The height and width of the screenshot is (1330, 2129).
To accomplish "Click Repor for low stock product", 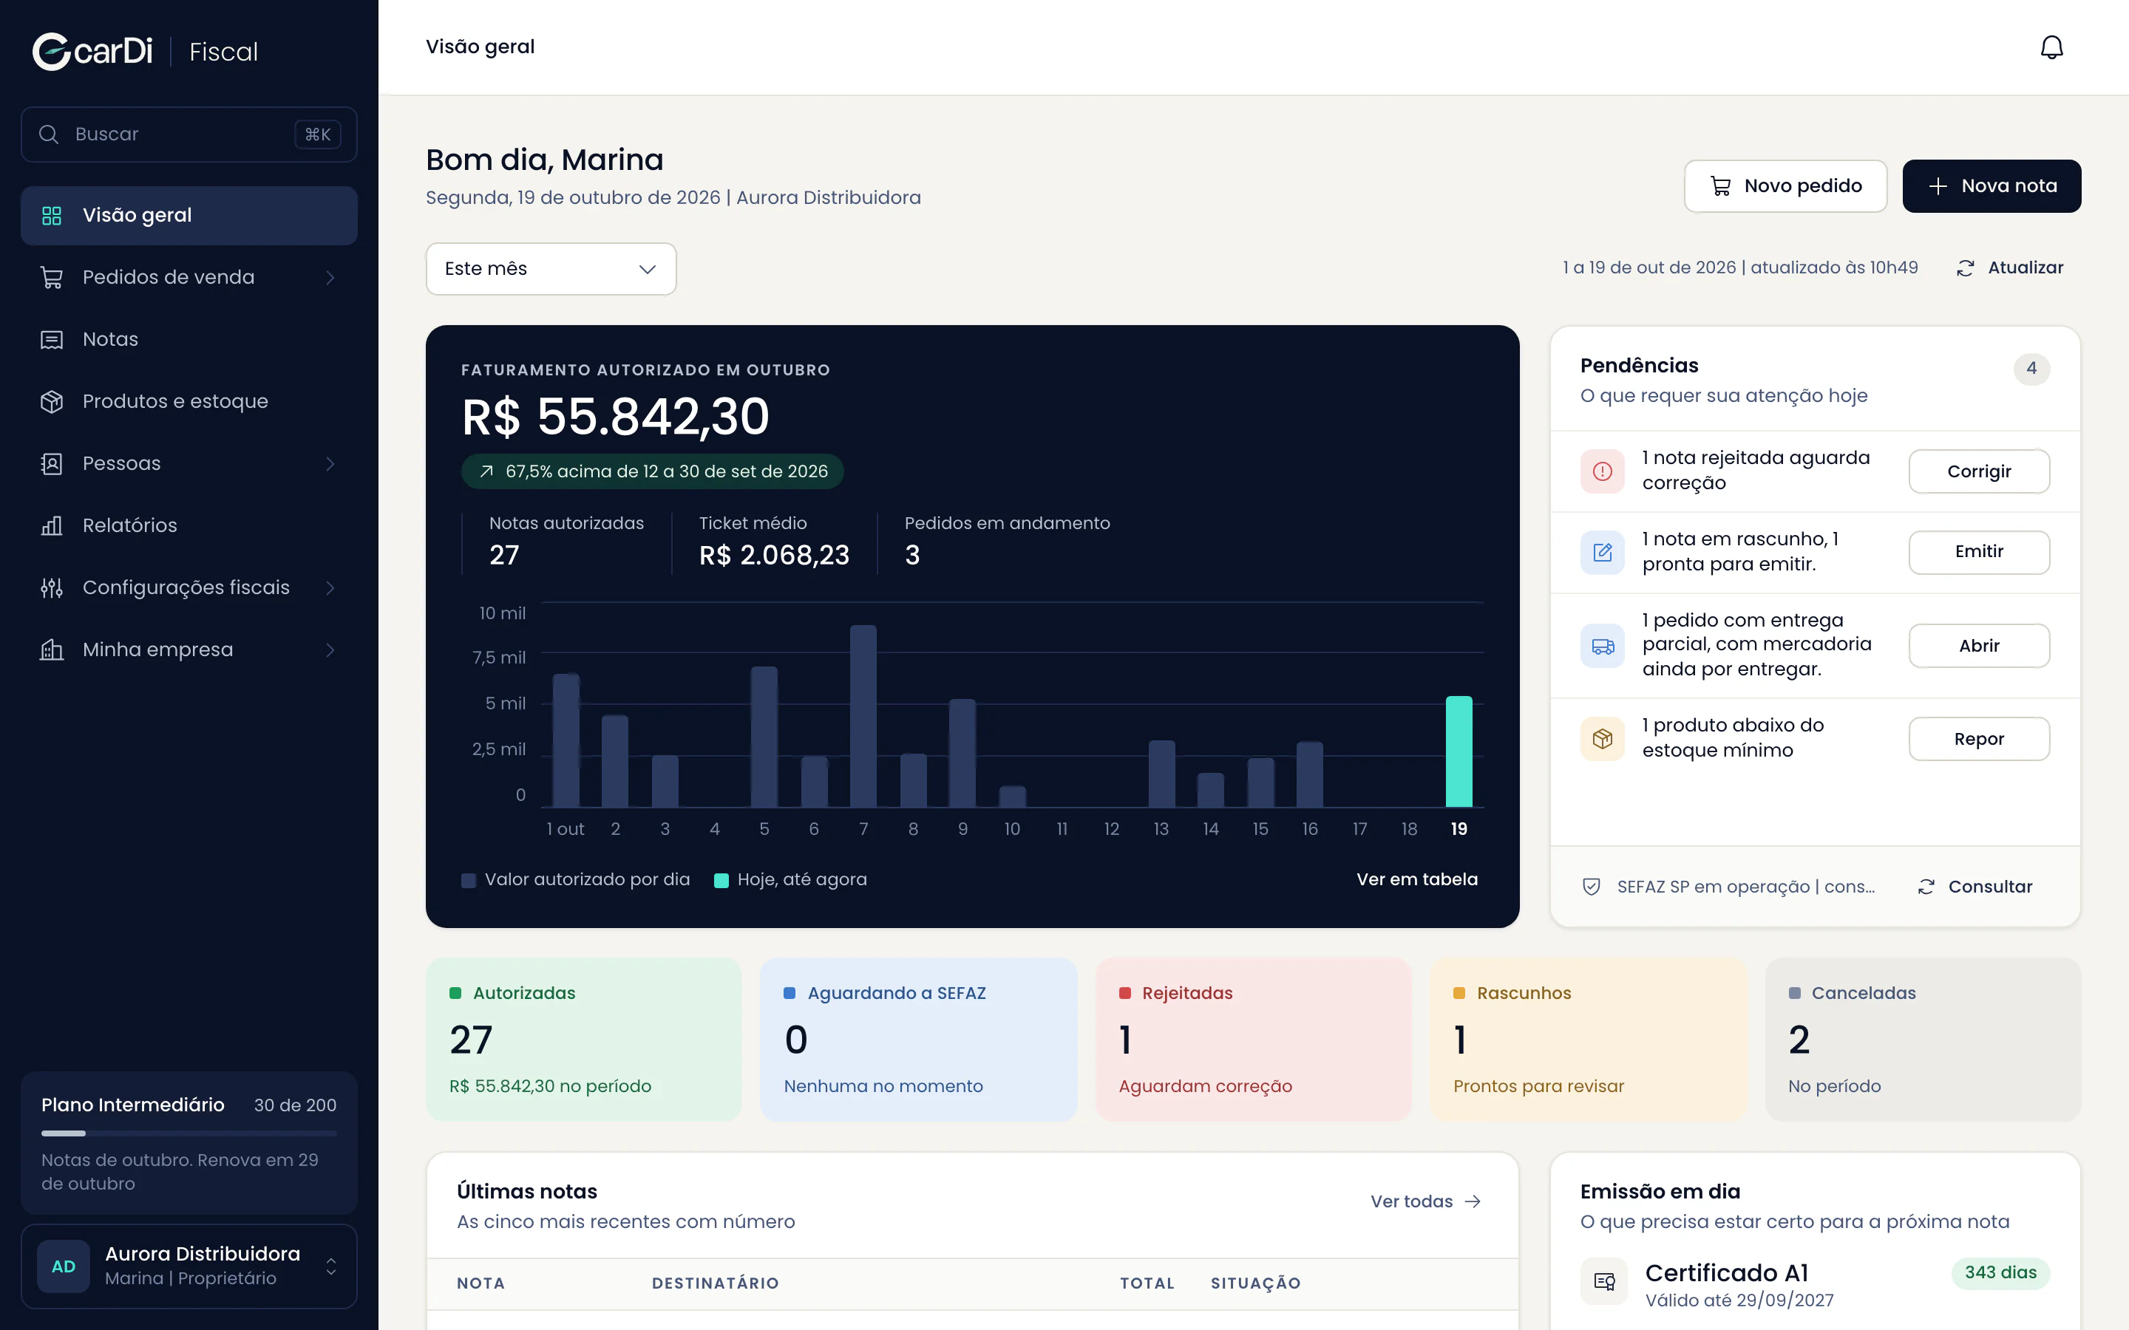I will (1978, 739).
